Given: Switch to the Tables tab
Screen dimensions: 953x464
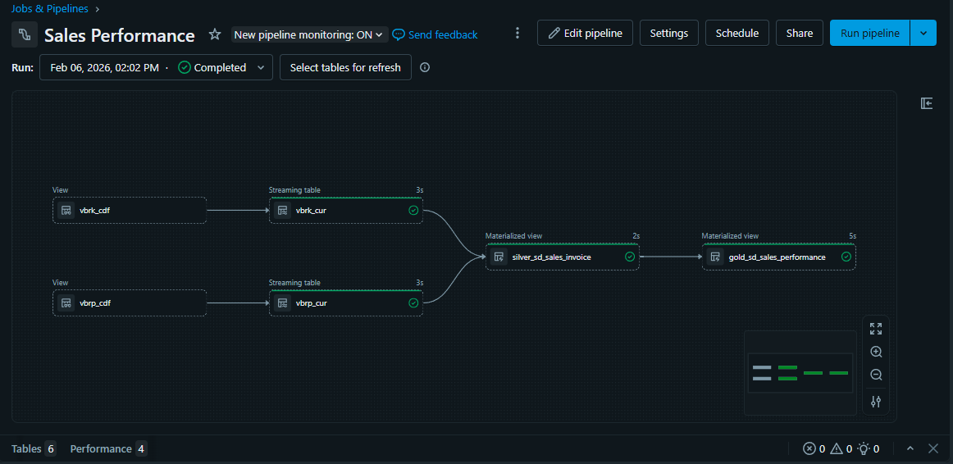Looking at the screenshot, I should (33, 448).
